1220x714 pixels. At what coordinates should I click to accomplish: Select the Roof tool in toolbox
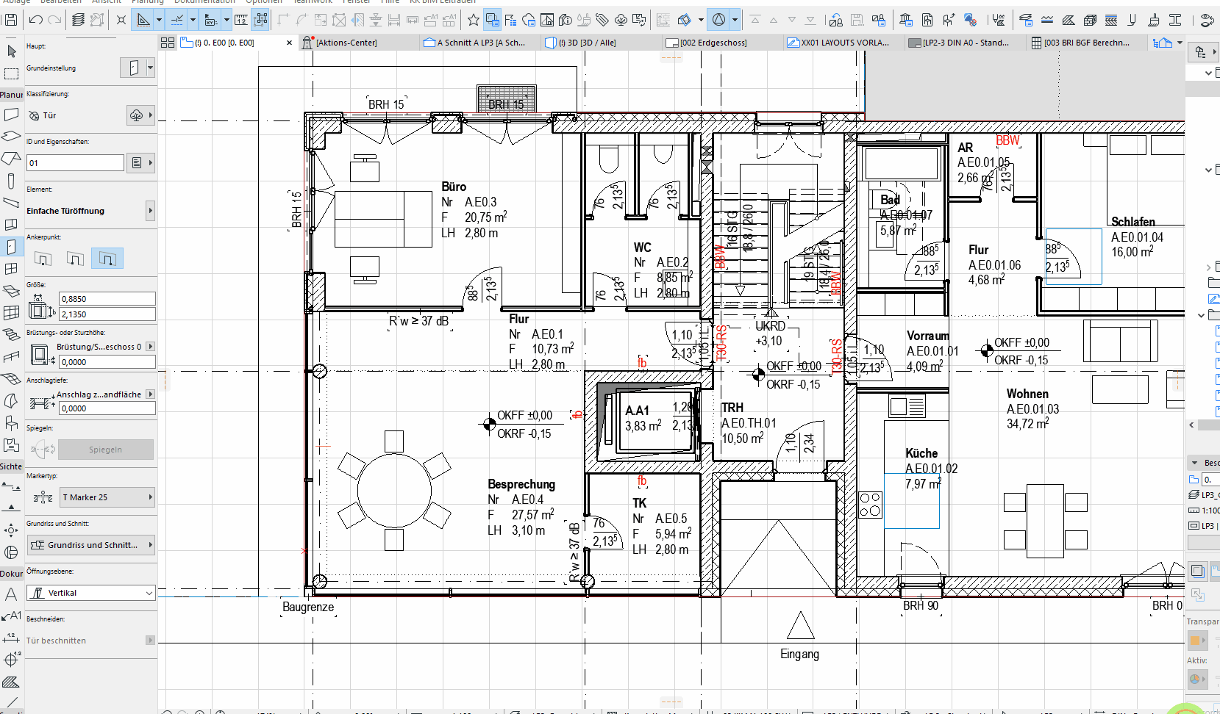click(x=11, y=158)
